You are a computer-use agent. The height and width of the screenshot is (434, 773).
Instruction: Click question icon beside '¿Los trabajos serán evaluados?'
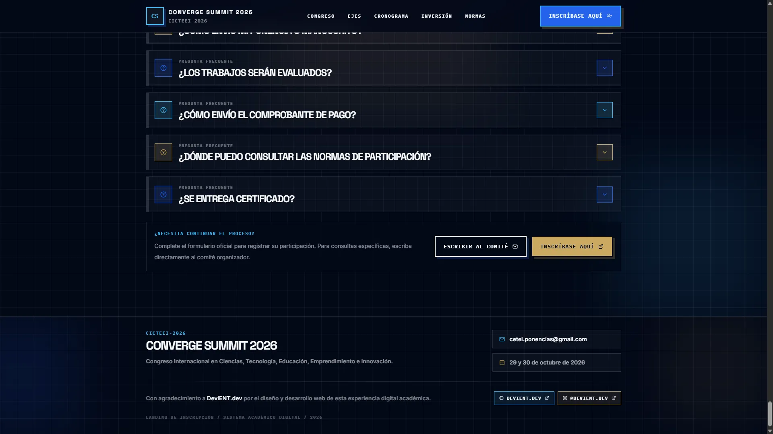pos(163,68)
